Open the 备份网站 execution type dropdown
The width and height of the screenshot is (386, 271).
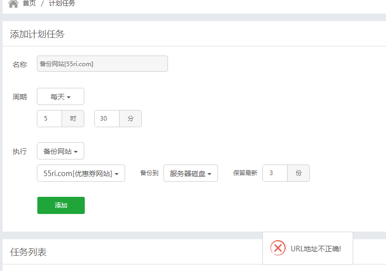click(x=61, y=151)
